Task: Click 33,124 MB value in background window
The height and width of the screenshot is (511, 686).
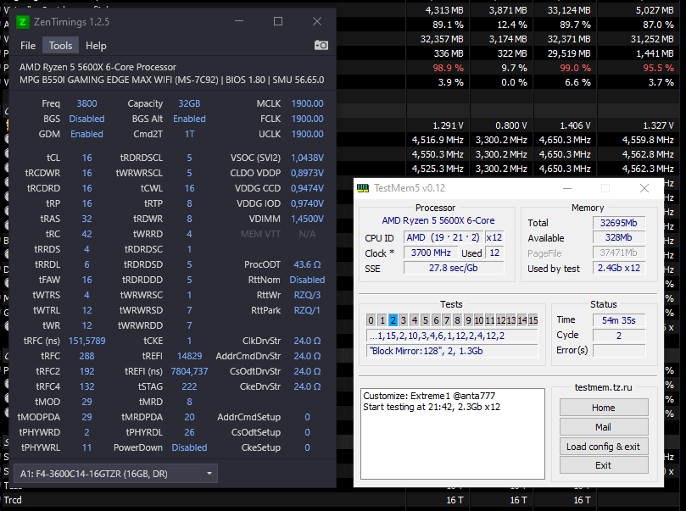Action: coord(569,10)
